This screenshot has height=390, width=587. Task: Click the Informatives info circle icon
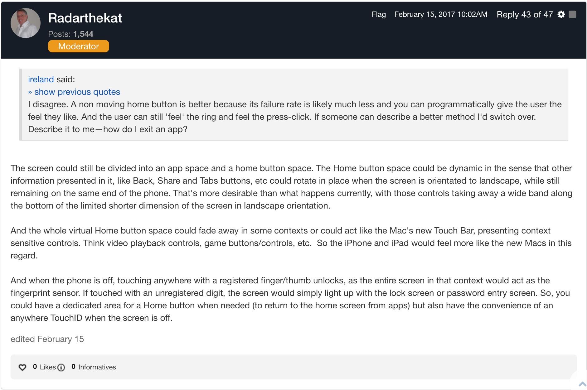click(x=61, y=368)
